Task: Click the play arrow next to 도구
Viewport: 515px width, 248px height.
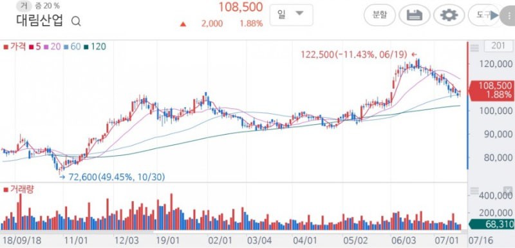Action: pyautogui.click(x=494, y=15)
